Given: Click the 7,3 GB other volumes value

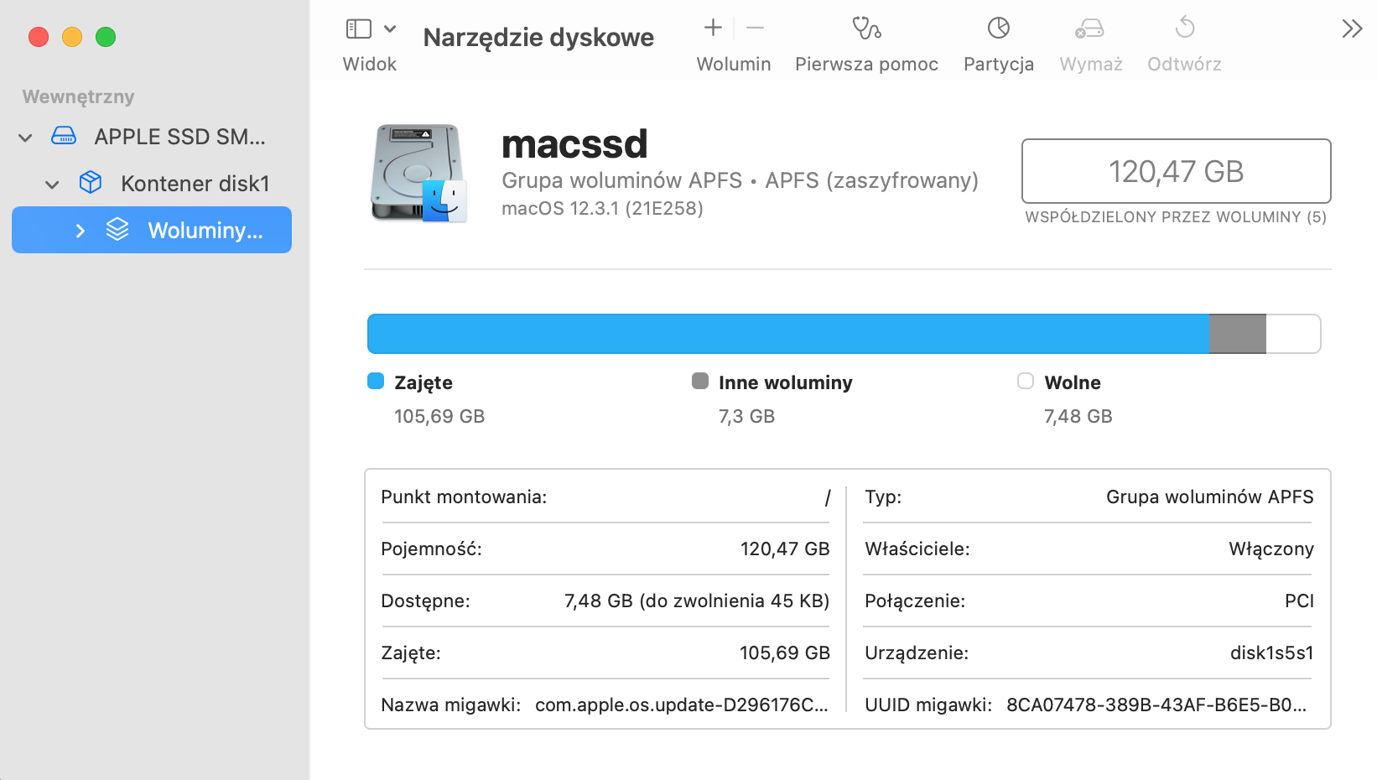Looking at the screenshot, I should [746, 417].
